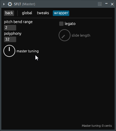The height and width of the screenshot is (131, 116).
Task: Click the 'SFLT (Master)' window title
Action: (x=24, y=4)
